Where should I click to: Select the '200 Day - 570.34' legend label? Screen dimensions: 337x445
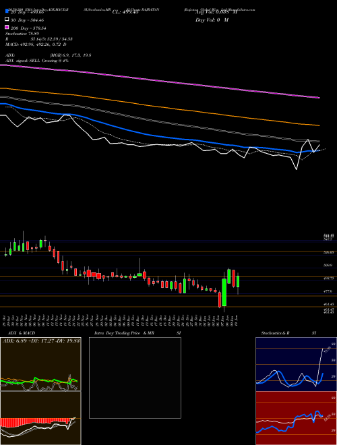point(28,28)
